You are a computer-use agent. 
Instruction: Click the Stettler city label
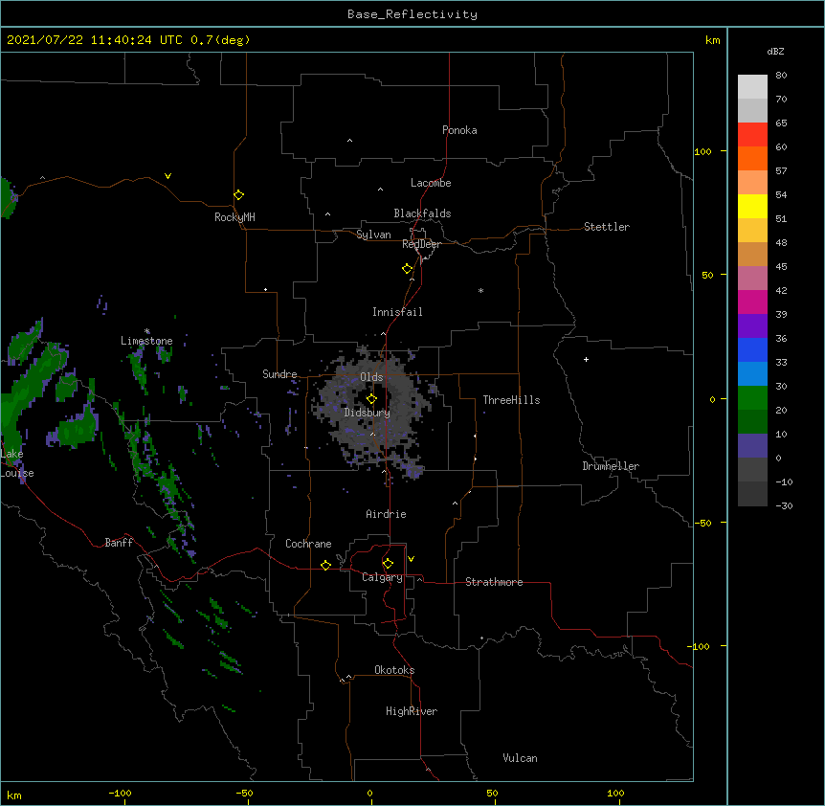coord(607,227)
